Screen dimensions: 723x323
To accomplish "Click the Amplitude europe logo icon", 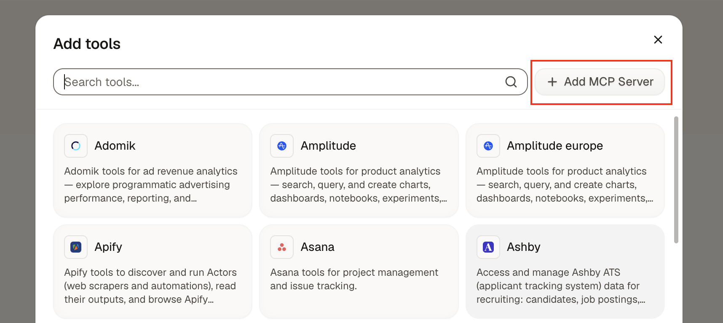I will (x=488, y=146).
